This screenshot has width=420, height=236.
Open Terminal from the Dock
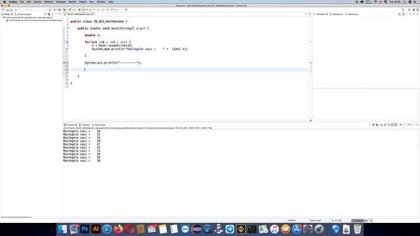[252, 229]
